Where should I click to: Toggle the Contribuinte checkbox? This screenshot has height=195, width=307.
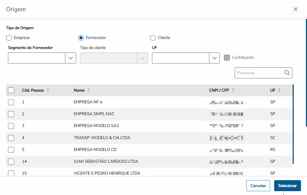[x=227, y=57]
